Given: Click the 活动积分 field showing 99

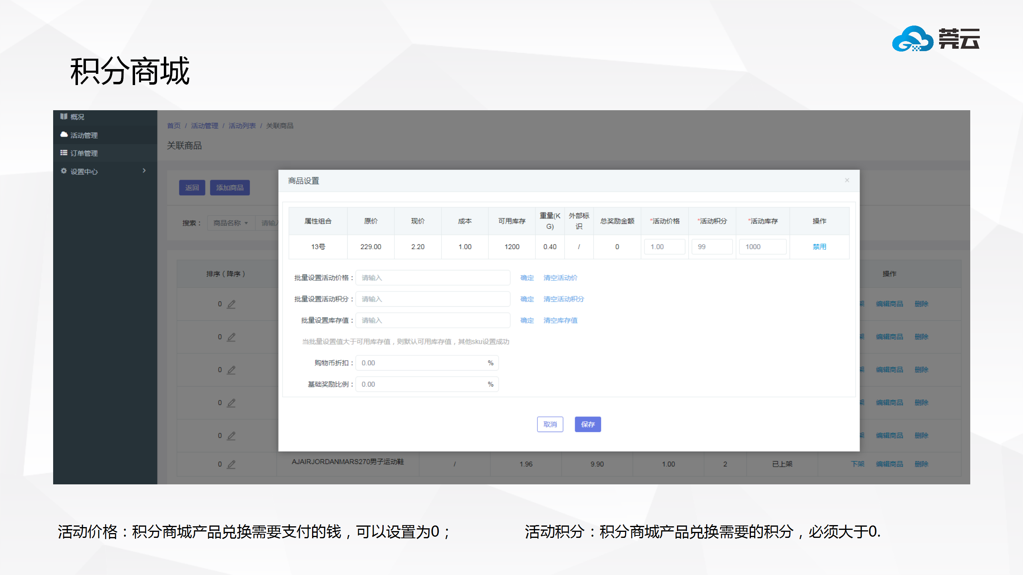Looking at the screenshot, I should (712, 247).
